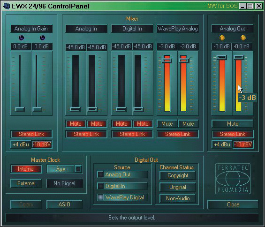Toggle the Original channel status

pyautogui.click(x=178, y=187)
